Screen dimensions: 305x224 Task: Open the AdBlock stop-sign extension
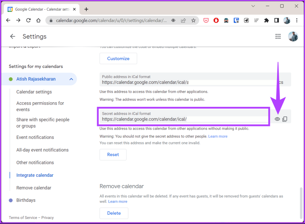click(216, 20)
